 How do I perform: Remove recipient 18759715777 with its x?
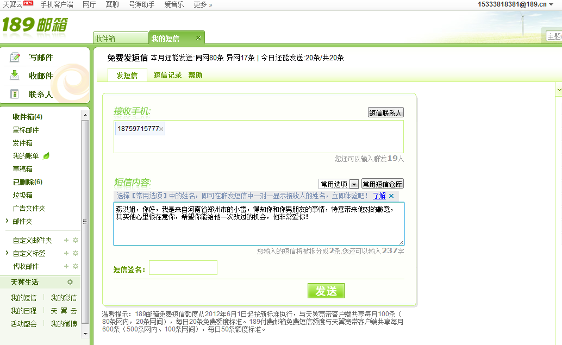point(161,129)
